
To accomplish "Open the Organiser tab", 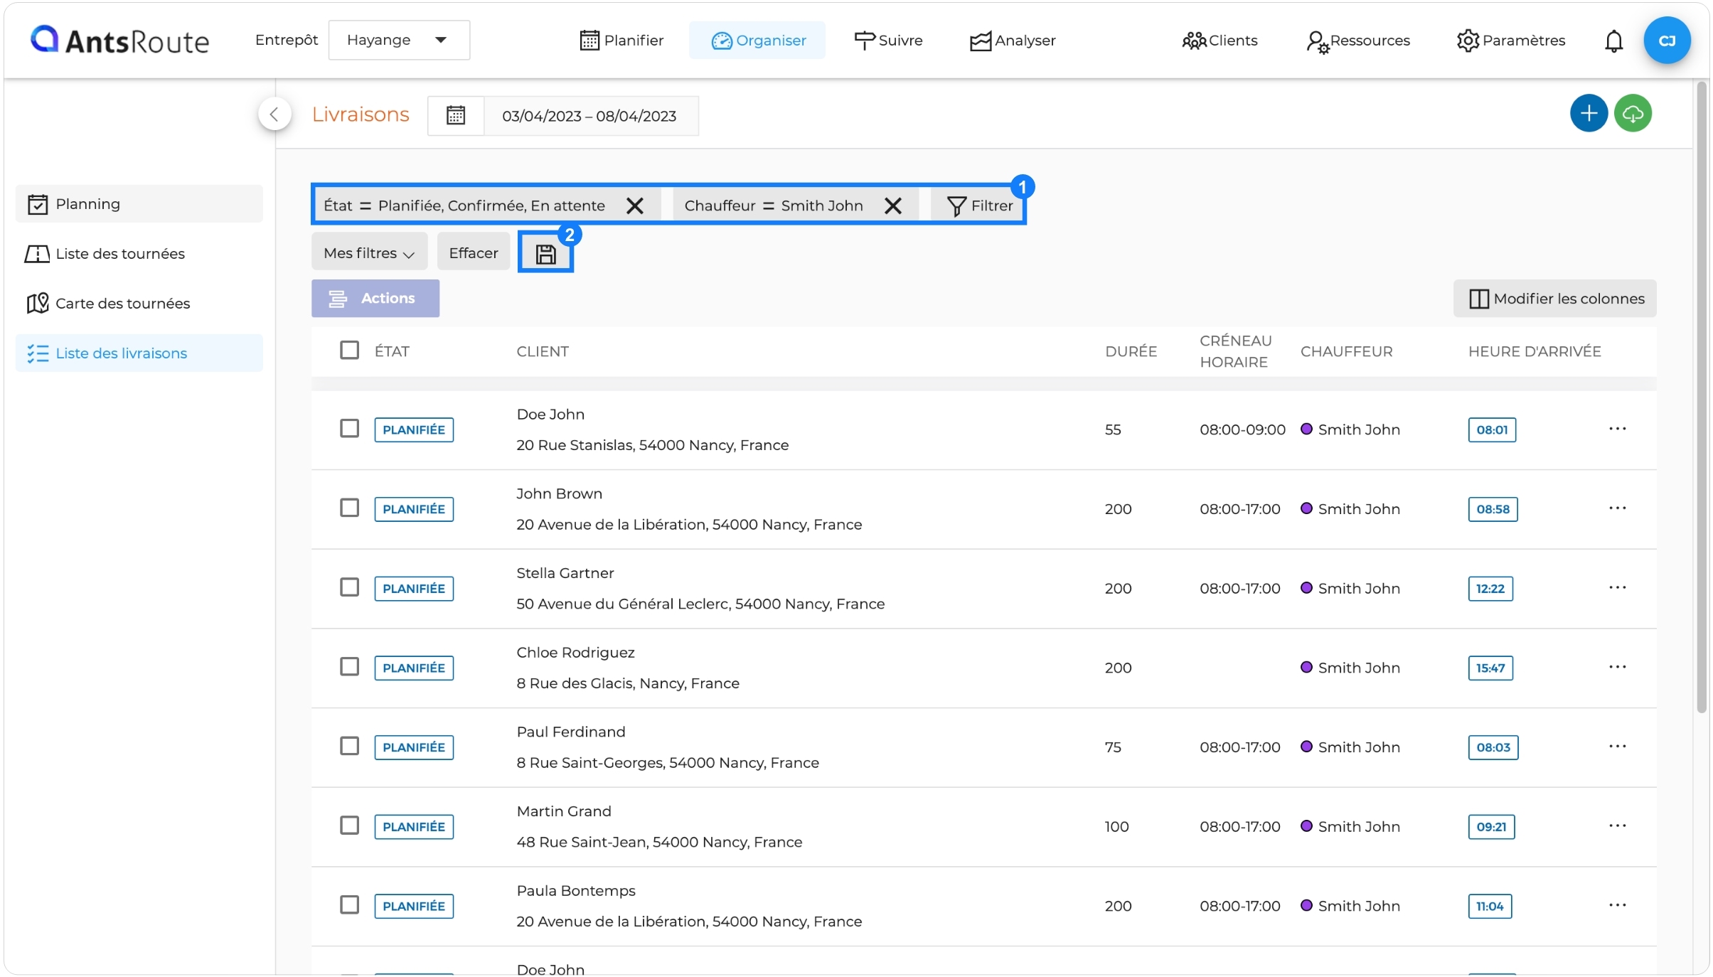I will (x=757, y=41).
